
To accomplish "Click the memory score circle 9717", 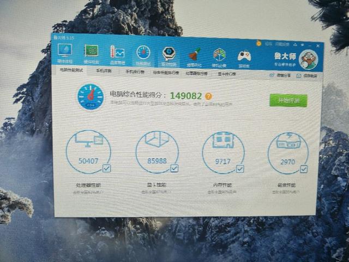I will [223, 153].
